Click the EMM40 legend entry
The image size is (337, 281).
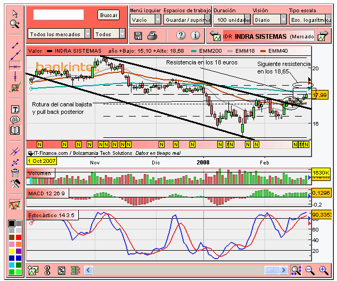[274, 51]
